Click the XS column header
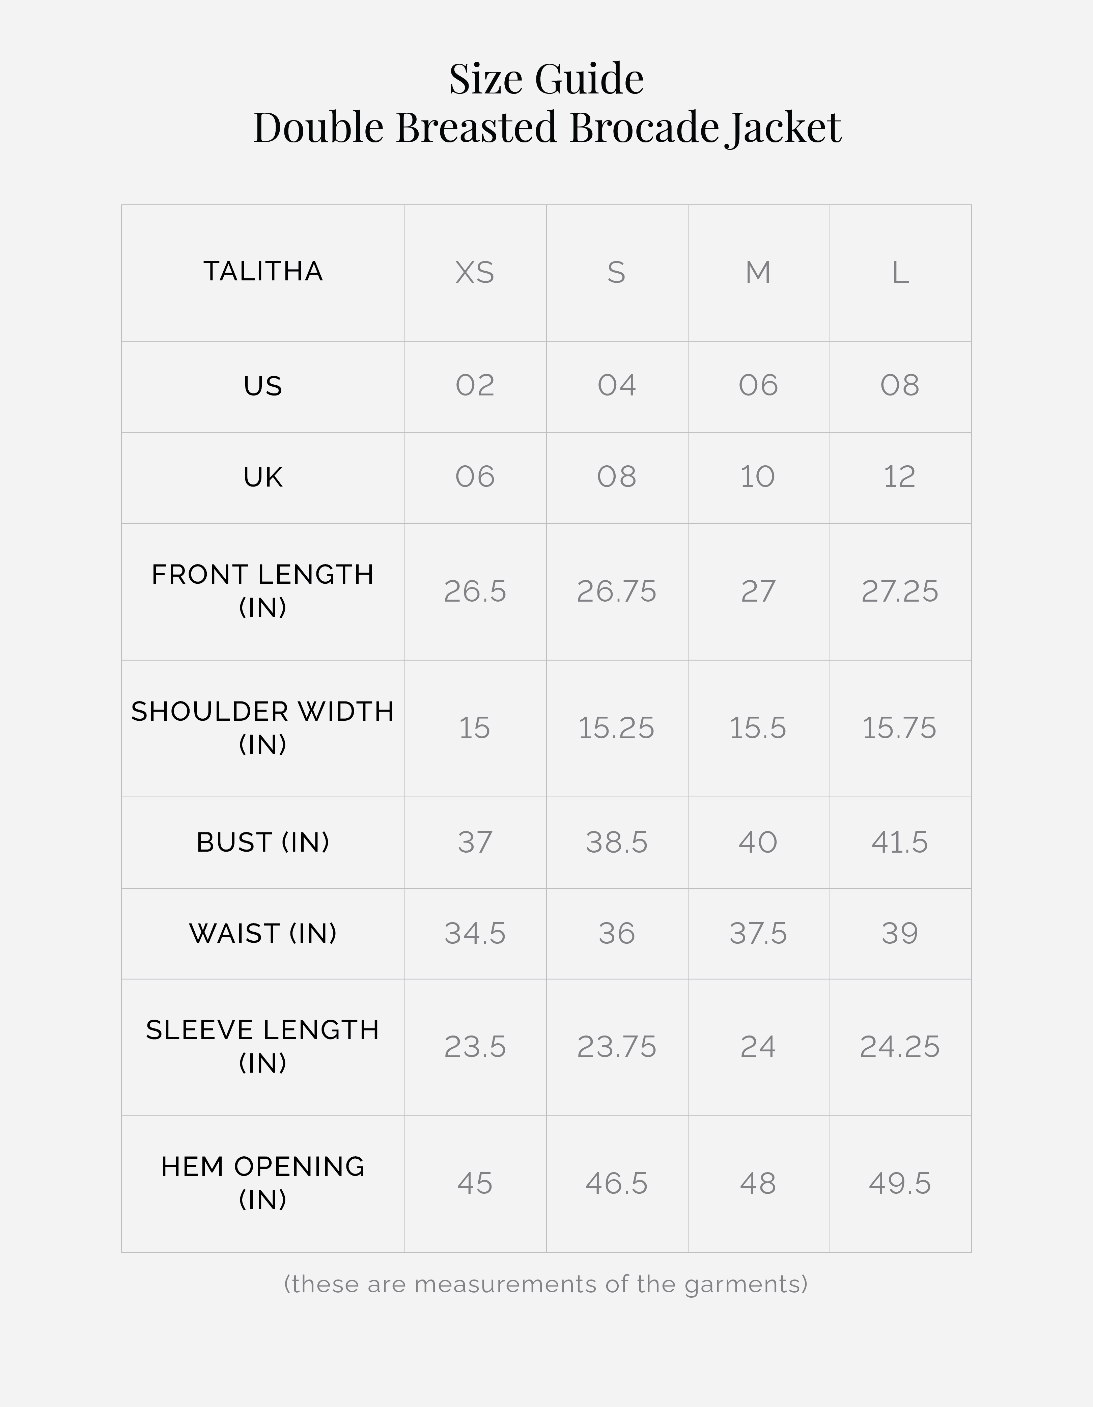The width and height of the screenshot is (1093, 1407). pos(475,273)
